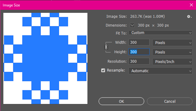Expand the Resample Automatic dropdown
Viewport: 196px width, 111px height.
161,71
